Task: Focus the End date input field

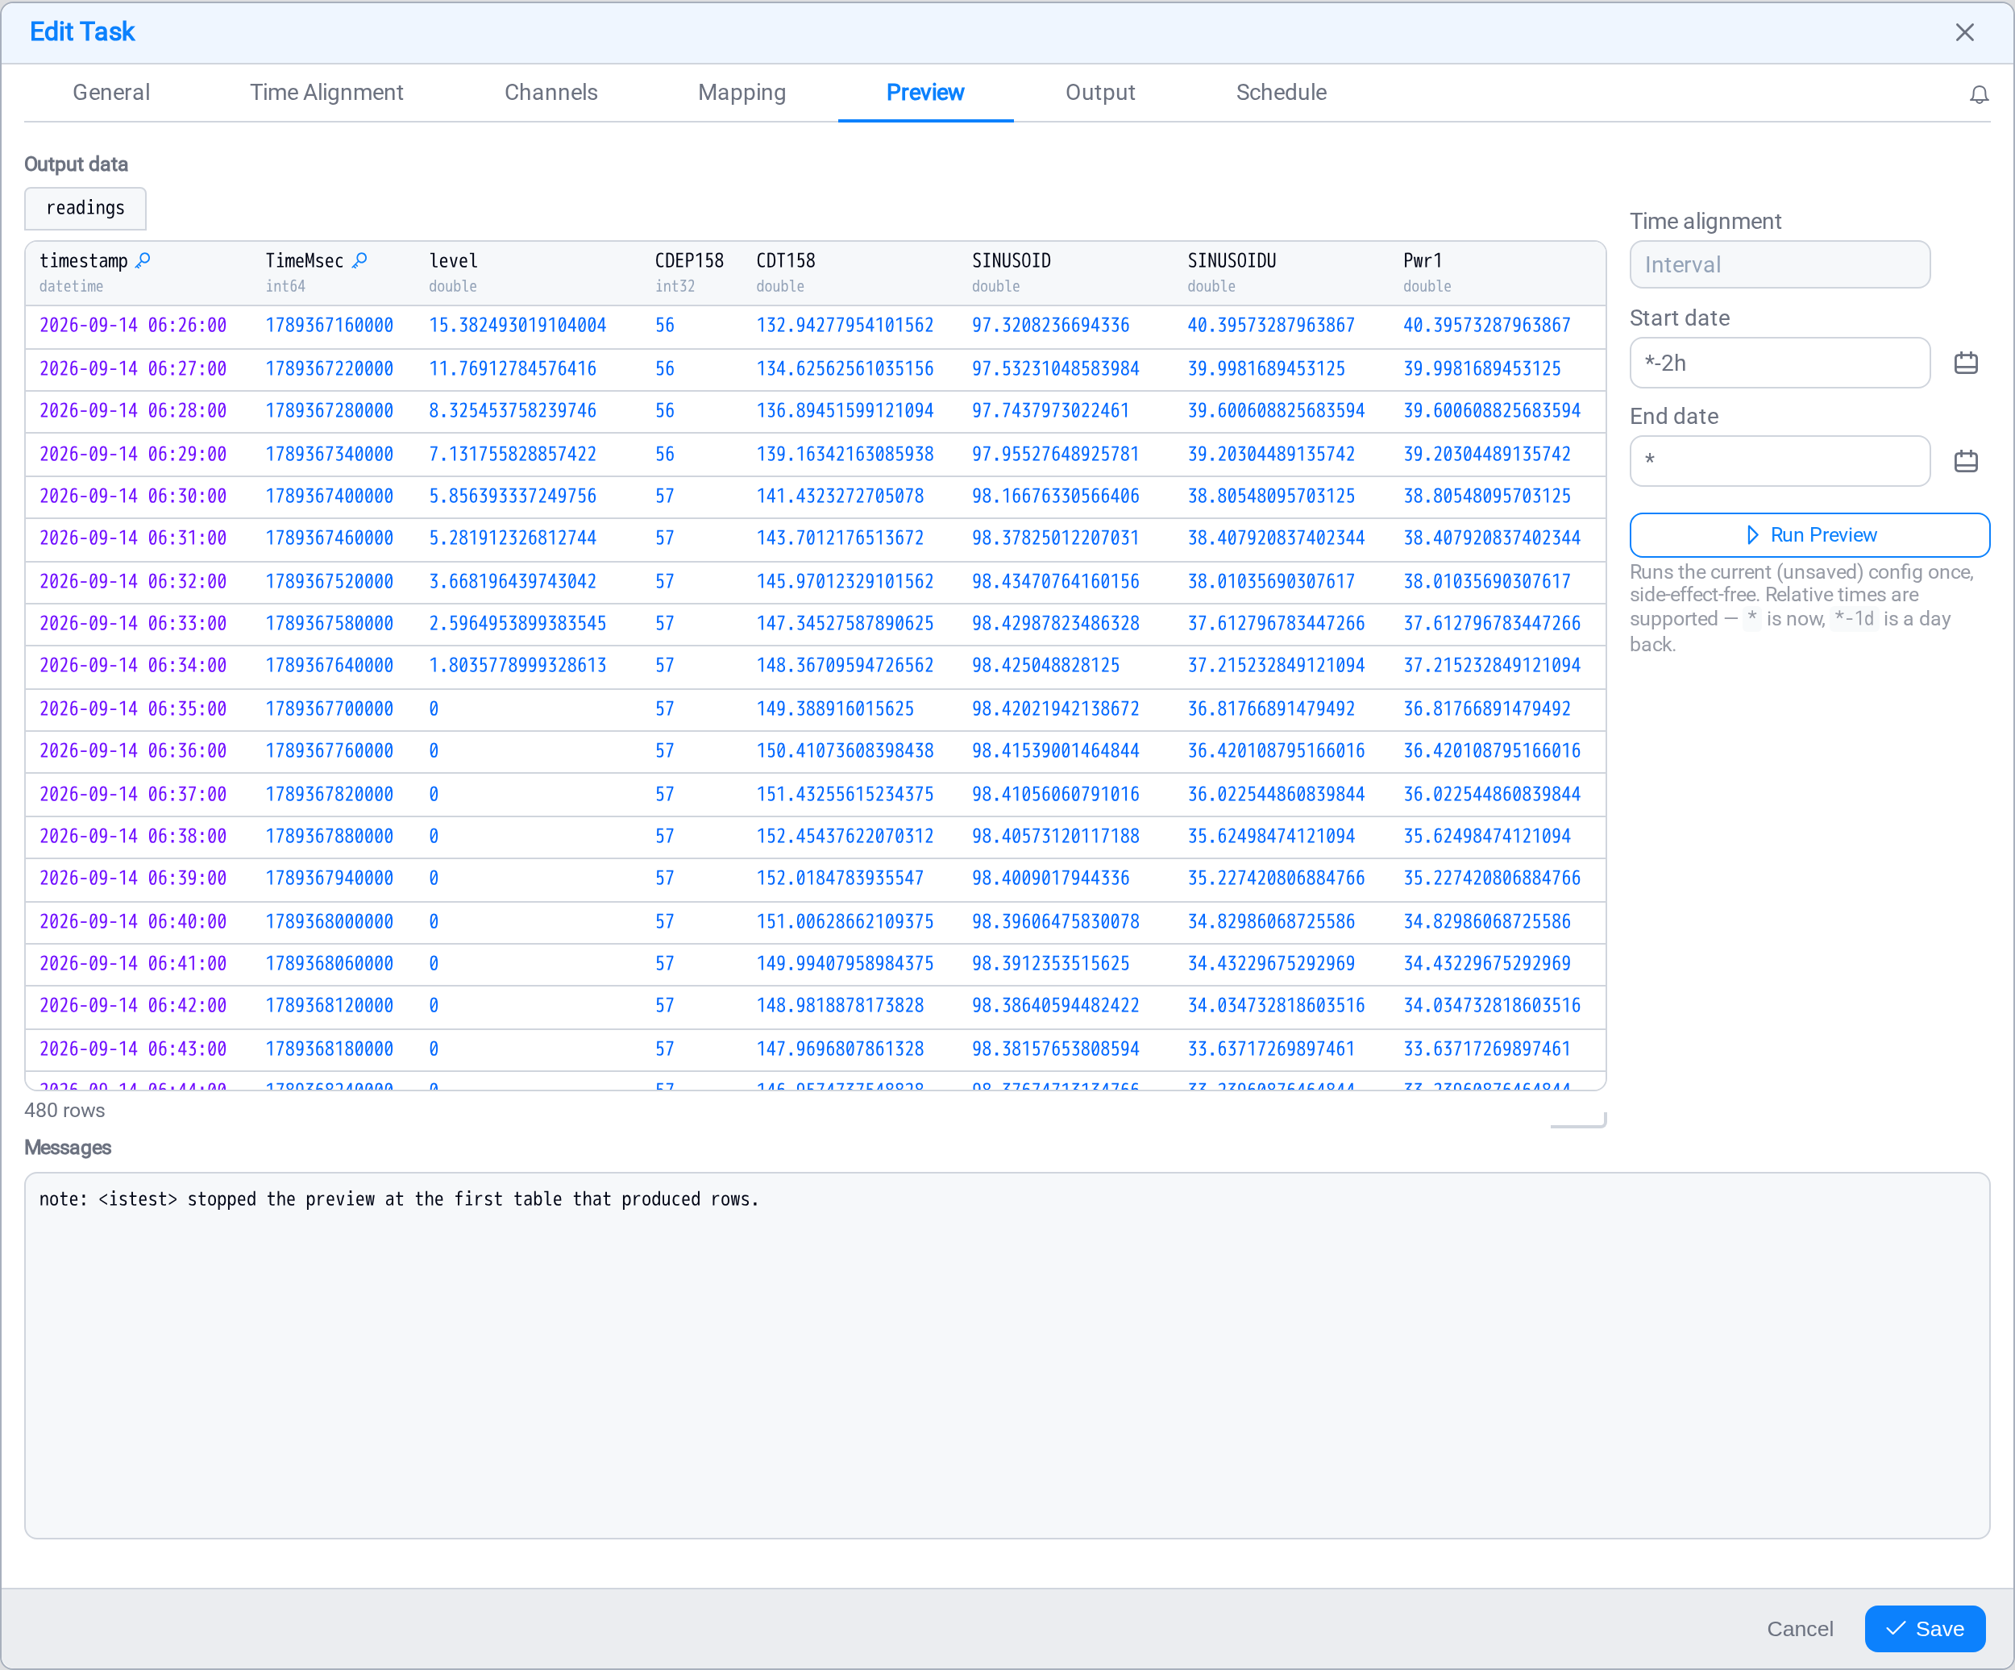Action: pyautogui.click(x=1779, y=461)
